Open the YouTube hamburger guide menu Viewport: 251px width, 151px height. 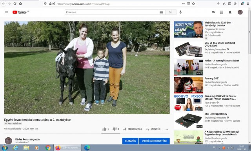click(6, 12)
